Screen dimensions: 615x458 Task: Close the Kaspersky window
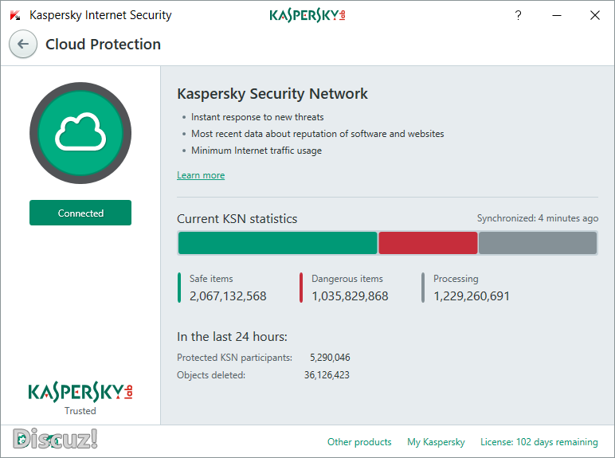595,15
